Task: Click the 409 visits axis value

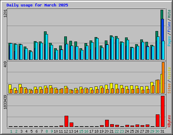Action: (x=5, y=64)
